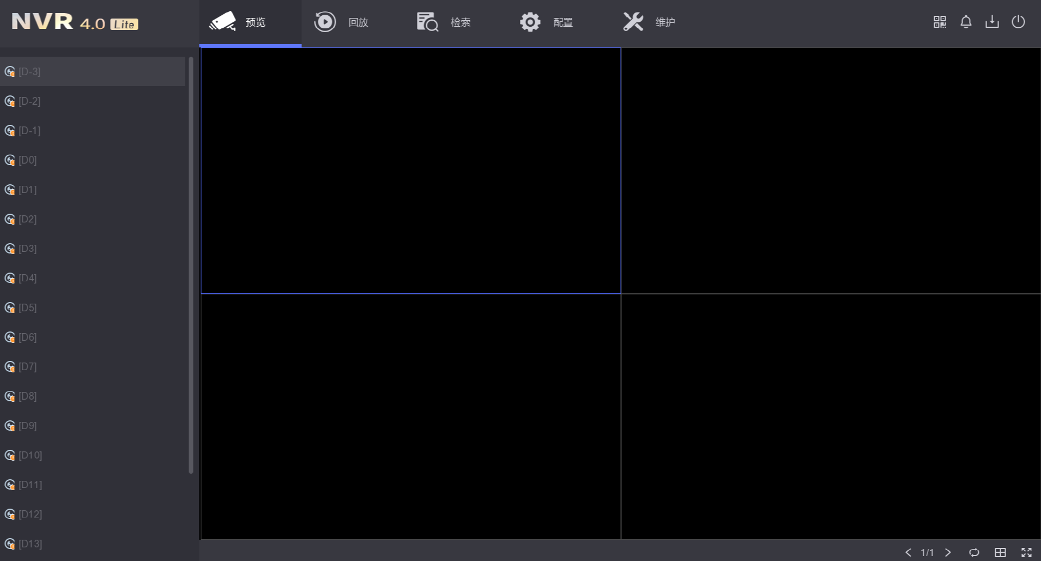
Task: Click the camera status icon beside [D10]
Action: click(10, 455)
